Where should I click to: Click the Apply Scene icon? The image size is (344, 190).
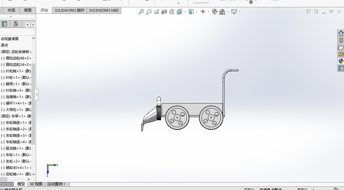point(222,12)
